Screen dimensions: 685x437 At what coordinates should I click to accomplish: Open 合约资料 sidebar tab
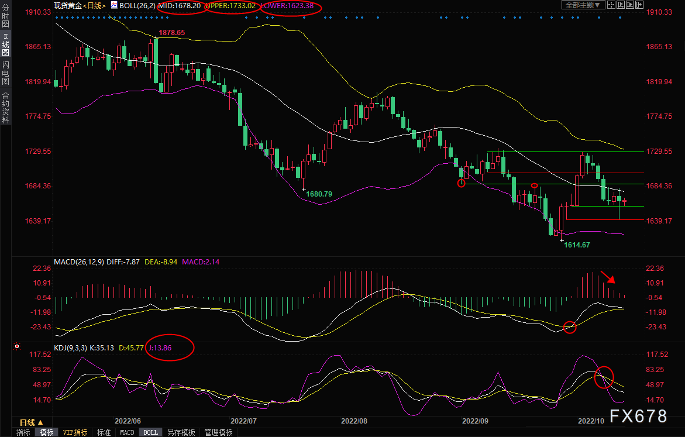[6, 107]
